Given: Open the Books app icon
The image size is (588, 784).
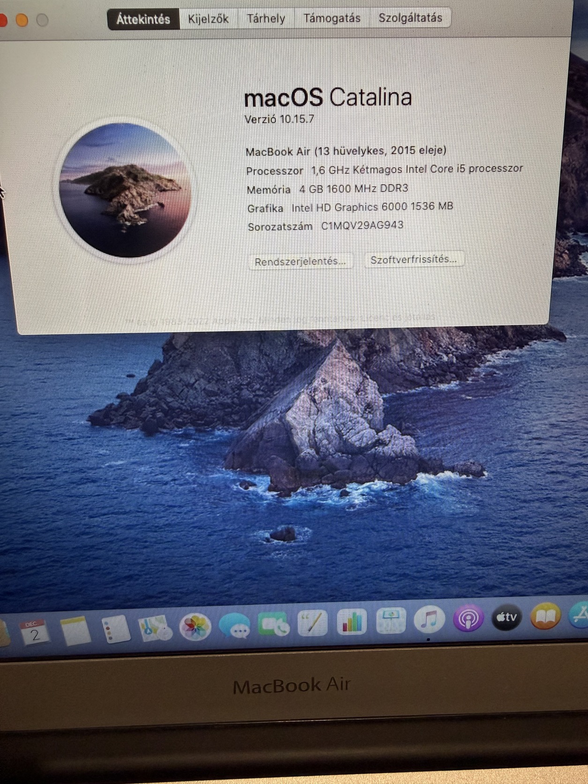Looking at the screenshot, I should pos(545,616).
